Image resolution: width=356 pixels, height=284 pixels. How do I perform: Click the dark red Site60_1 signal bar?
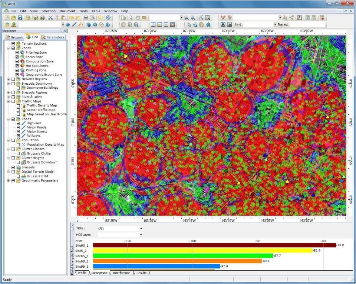point(214,245)
